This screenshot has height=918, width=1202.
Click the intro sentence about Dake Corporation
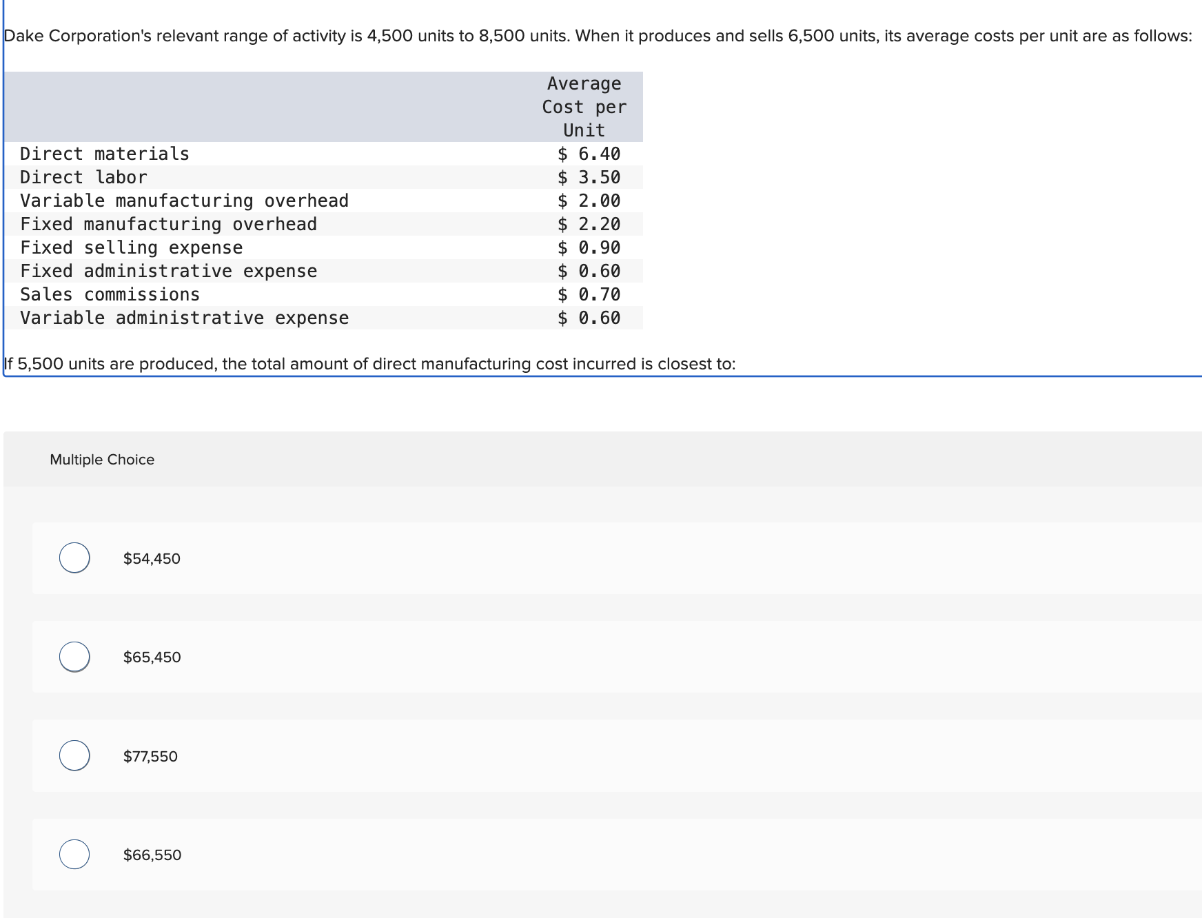click(598, 36)
